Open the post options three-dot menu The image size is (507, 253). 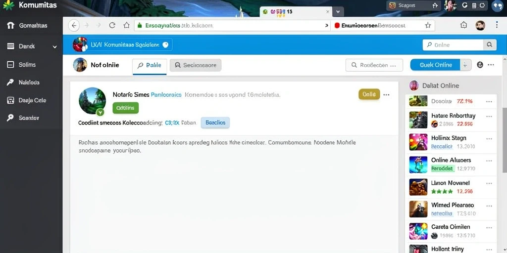pyautogui.click(x=386, y=95)
